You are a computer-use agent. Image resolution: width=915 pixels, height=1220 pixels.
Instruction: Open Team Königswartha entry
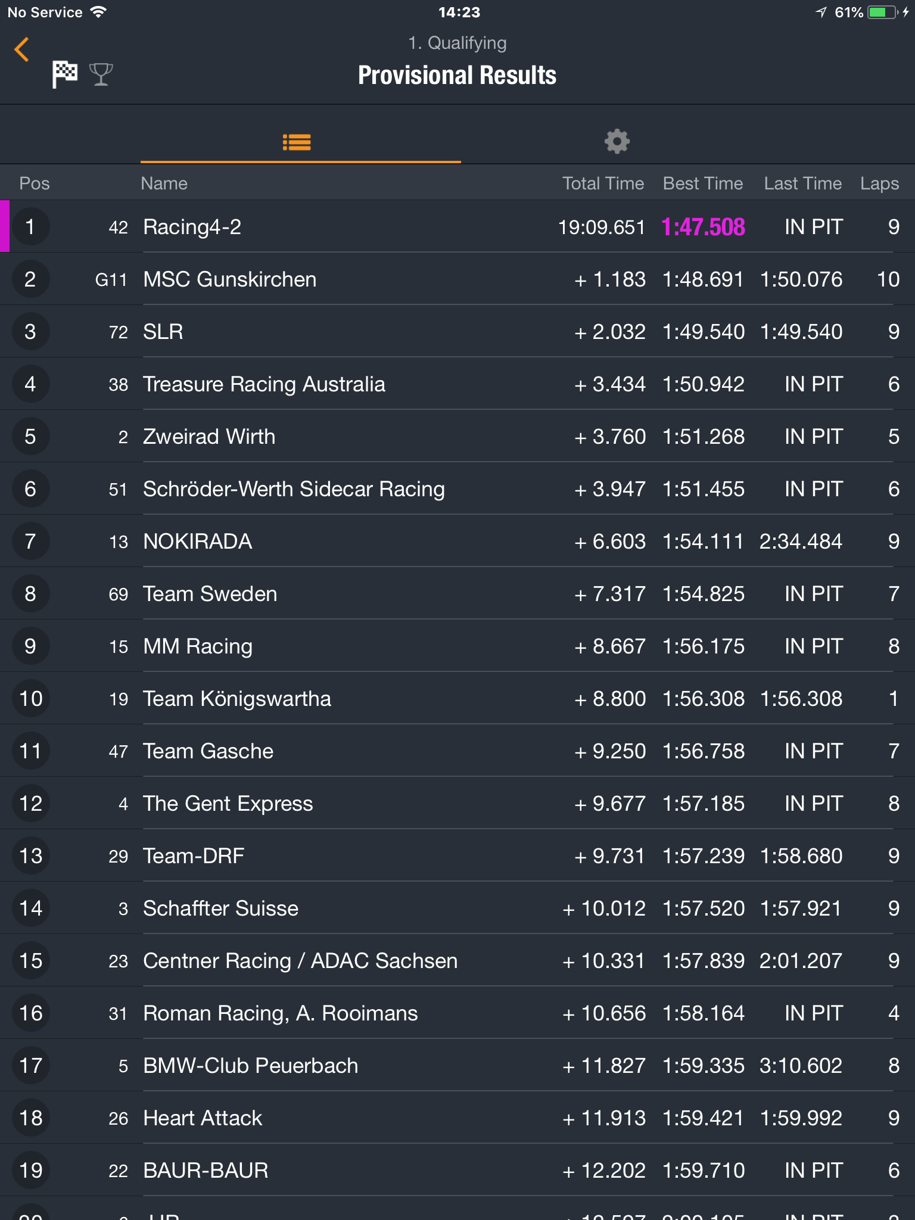457,698
